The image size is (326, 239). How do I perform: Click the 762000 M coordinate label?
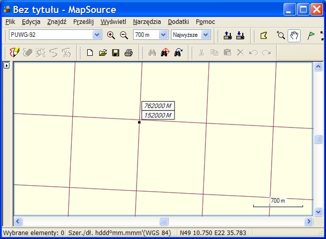pyautogui.click(x=158, y=106)
